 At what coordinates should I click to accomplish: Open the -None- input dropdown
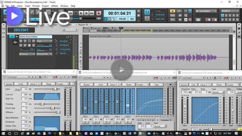point(27,54)
